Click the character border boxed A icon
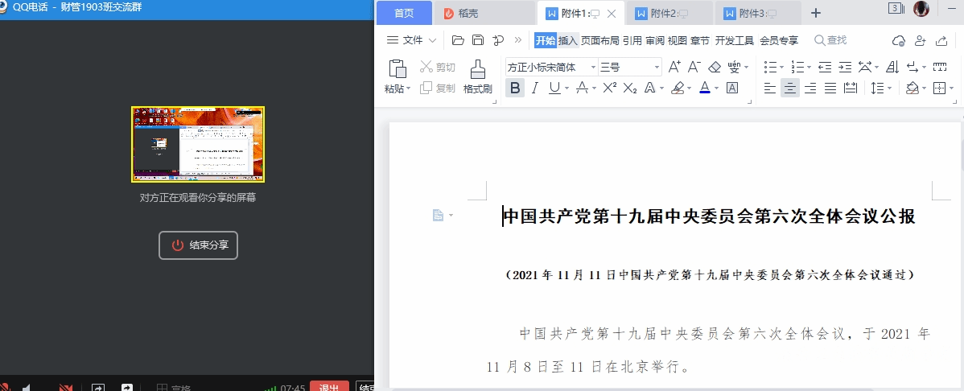Image resolution: width=964 pixels, height=391 pixels. point(732,88)
